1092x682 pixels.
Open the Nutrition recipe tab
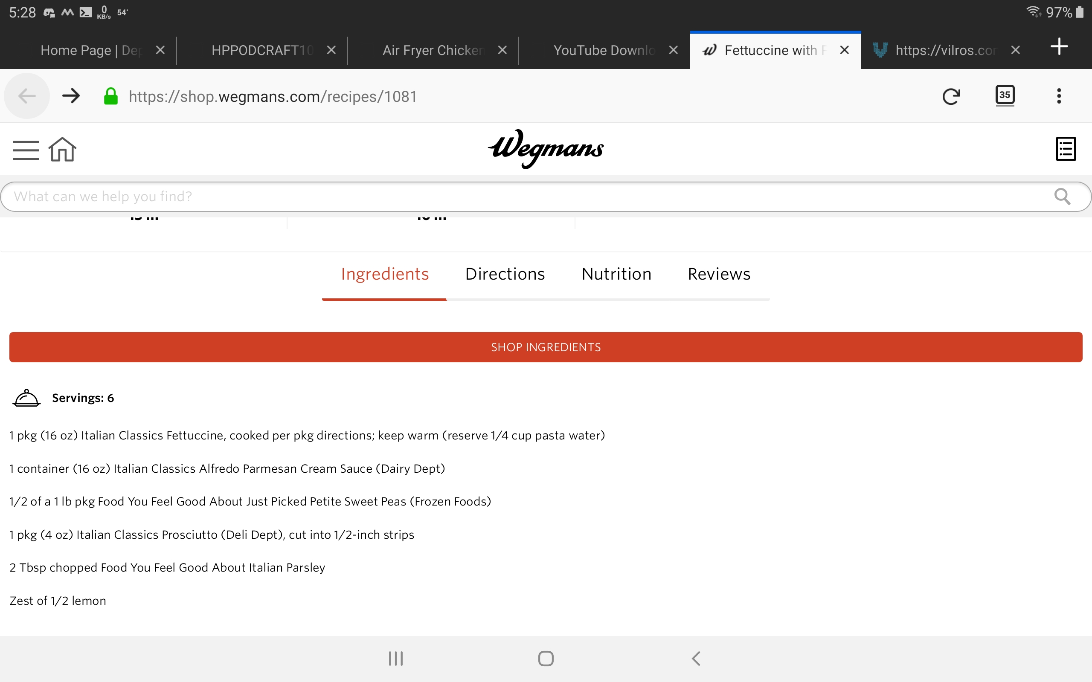point(616,274)
